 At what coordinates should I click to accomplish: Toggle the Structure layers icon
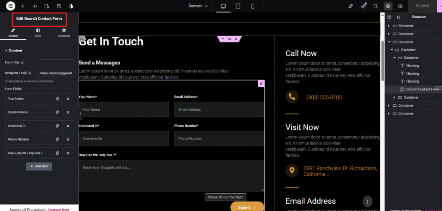pos(388,6)
